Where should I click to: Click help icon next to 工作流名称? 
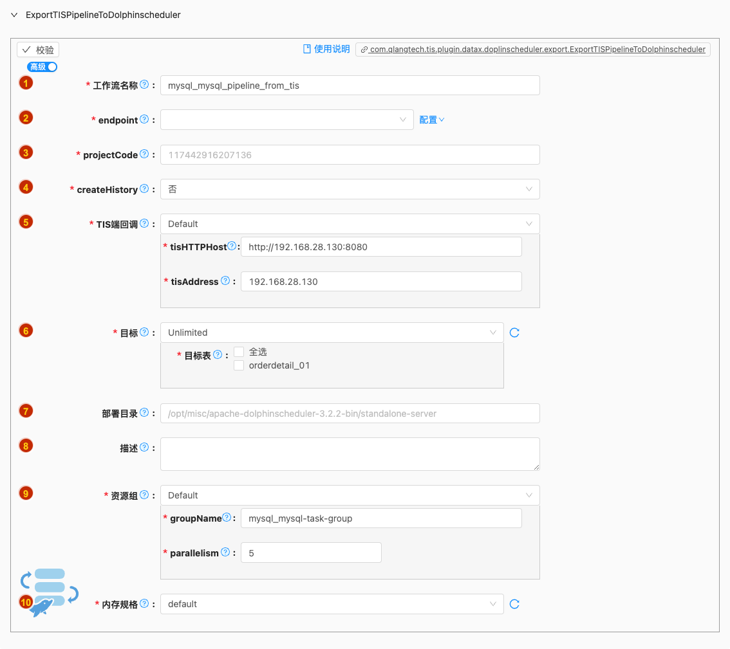[144, 85]
